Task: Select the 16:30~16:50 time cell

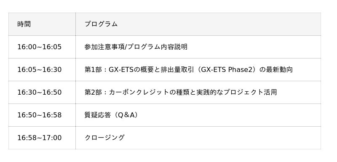Action: [x=42, y=92]
